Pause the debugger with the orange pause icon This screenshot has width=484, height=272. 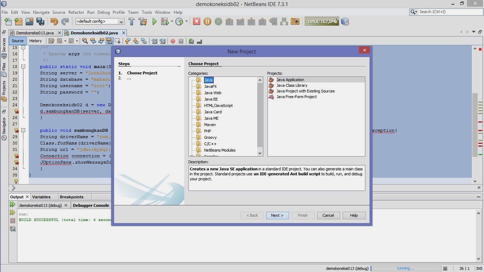(208, 22)
